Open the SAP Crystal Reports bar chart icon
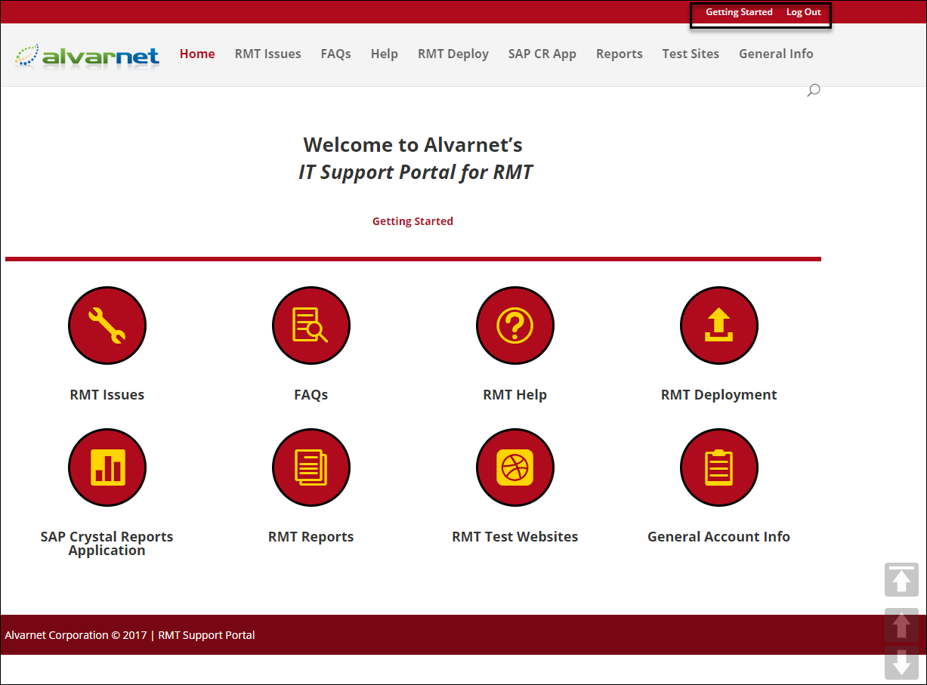927x685 pixels. coord(107,467)
